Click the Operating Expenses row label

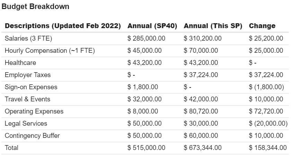(34, 111)
